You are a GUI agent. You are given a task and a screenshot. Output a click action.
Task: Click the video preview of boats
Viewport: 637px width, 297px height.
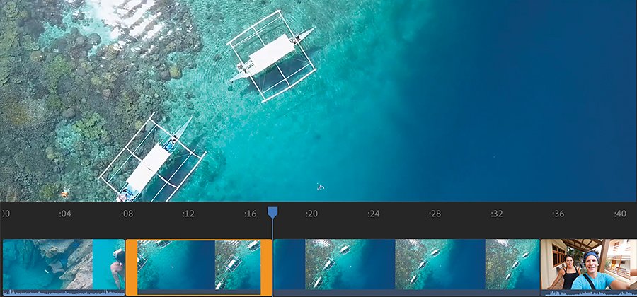click(x=318, y=100)
